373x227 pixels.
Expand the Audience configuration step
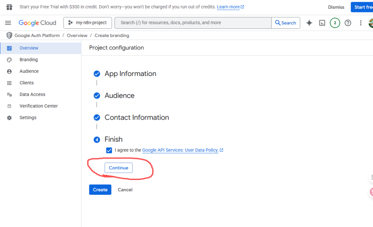click(x=119, y=96)
